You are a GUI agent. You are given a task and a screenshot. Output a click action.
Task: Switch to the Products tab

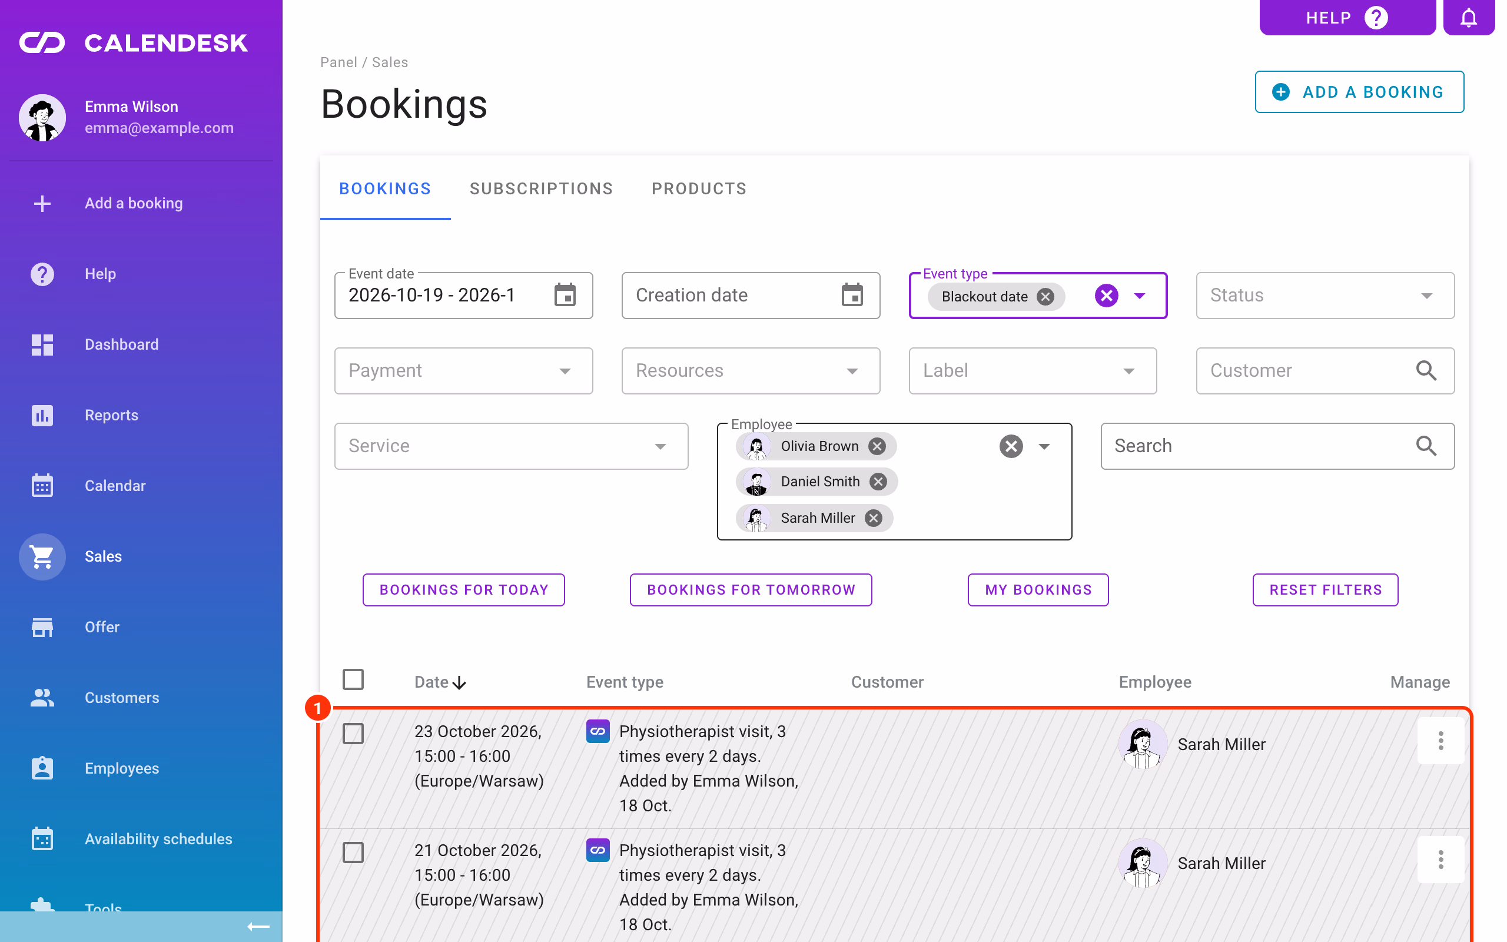(699, 189)
